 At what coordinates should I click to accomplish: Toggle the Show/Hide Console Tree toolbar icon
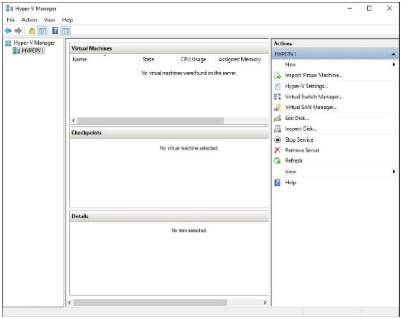coord(42,31)
